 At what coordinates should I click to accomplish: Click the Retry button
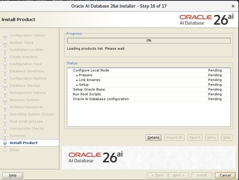[x=212, y=138]
